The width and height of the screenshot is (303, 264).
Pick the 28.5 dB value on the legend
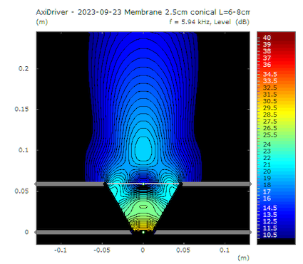(270, 115)
